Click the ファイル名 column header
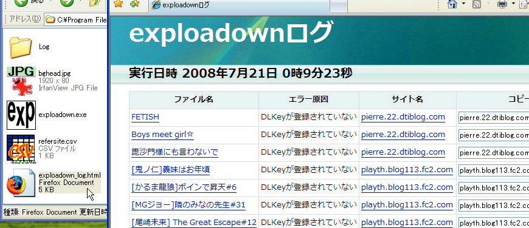The width and height of the screenshot is (529, 228). pyautogui.click(x=193, y=99)
